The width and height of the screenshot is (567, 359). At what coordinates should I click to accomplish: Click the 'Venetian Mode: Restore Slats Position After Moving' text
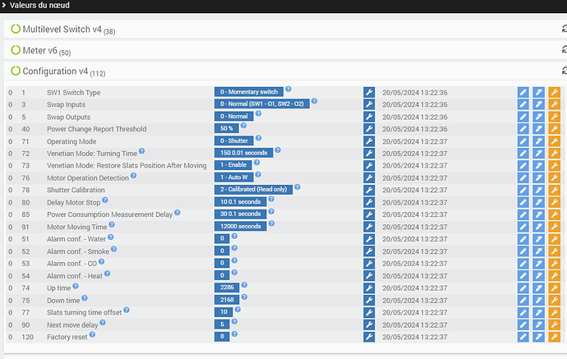click(127, 166)
